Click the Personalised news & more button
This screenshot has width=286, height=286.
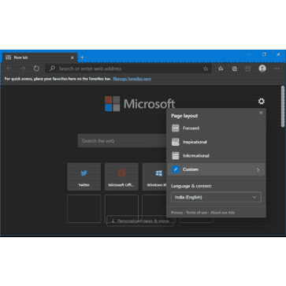pos(140,221)
